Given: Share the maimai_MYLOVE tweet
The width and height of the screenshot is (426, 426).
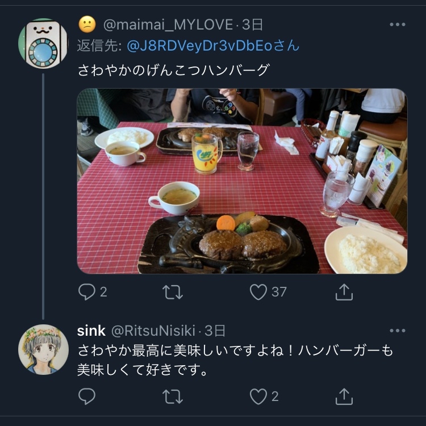Looking at the screenshot, I should click(344, 292).
